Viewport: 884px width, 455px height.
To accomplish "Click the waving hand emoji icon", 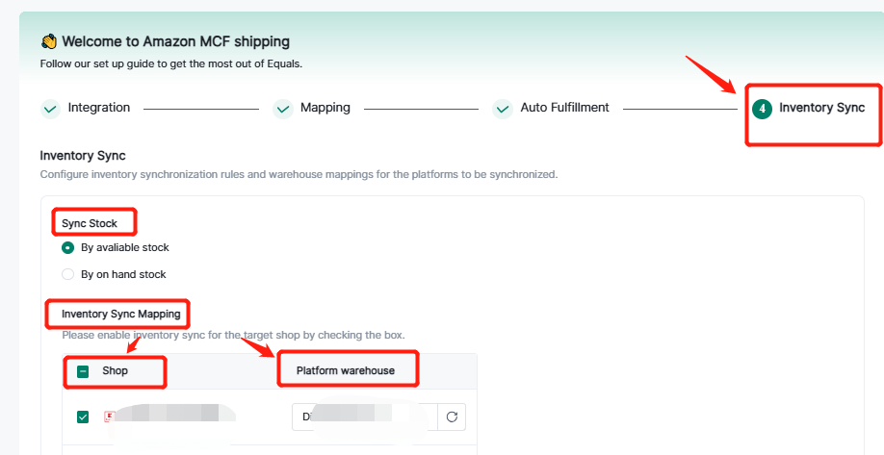I will pos(49,41).
